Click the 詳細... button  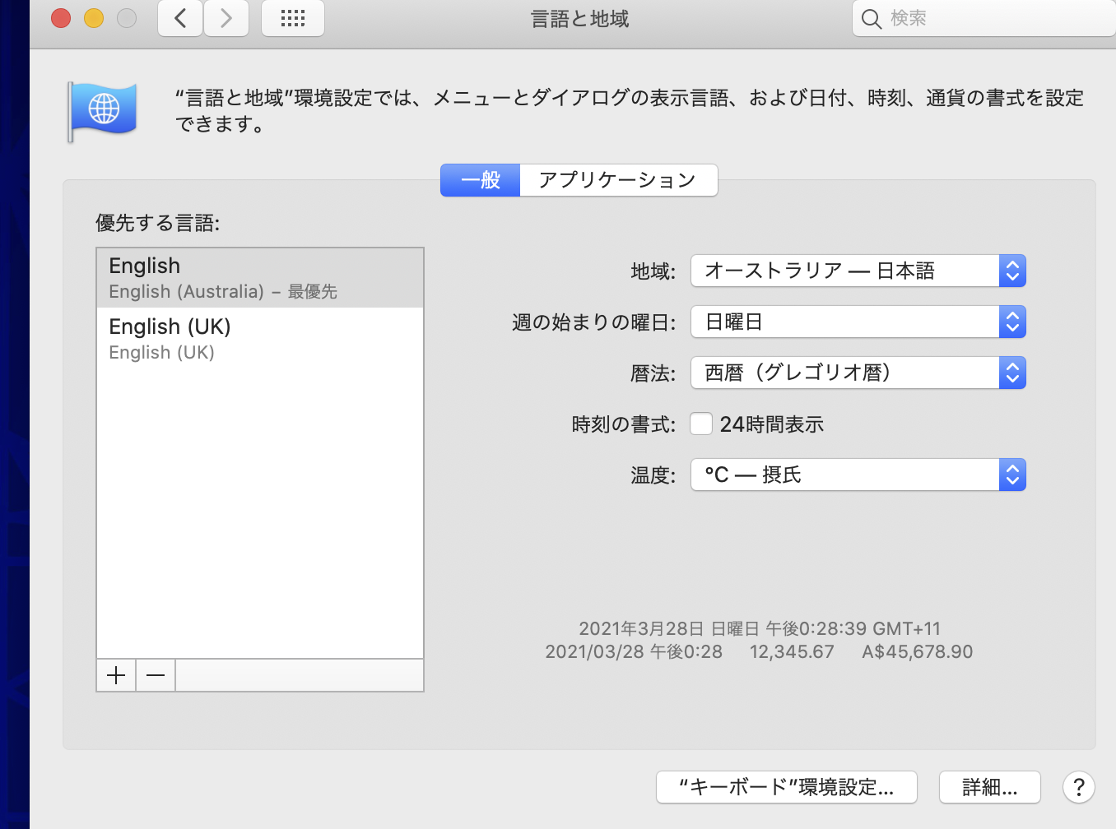989,787
